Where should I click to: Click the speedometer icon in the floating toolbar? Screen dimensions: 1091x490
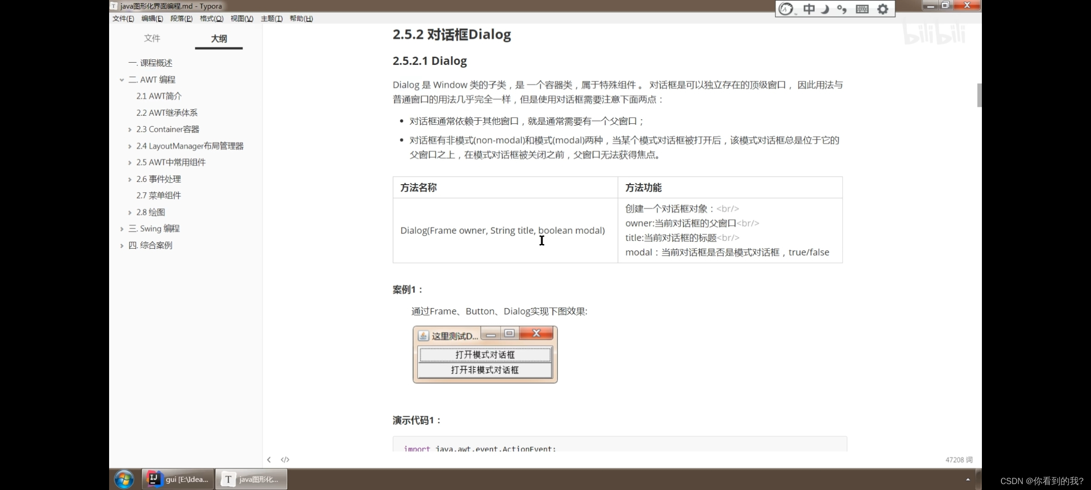coord(786,9)
